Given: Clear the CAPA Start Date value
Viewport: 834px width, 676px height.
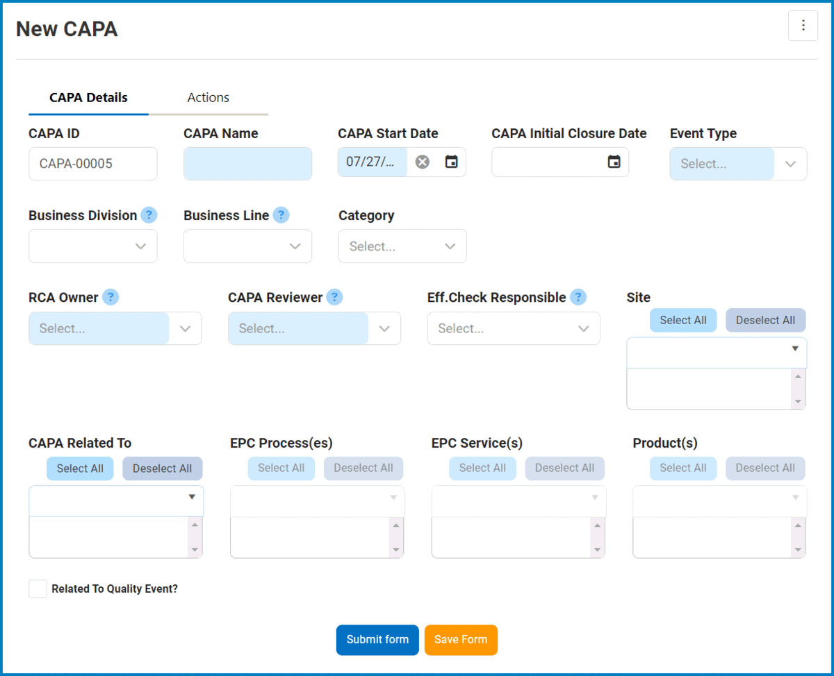Looking at the screenshot, I should [x=423, y=162].
